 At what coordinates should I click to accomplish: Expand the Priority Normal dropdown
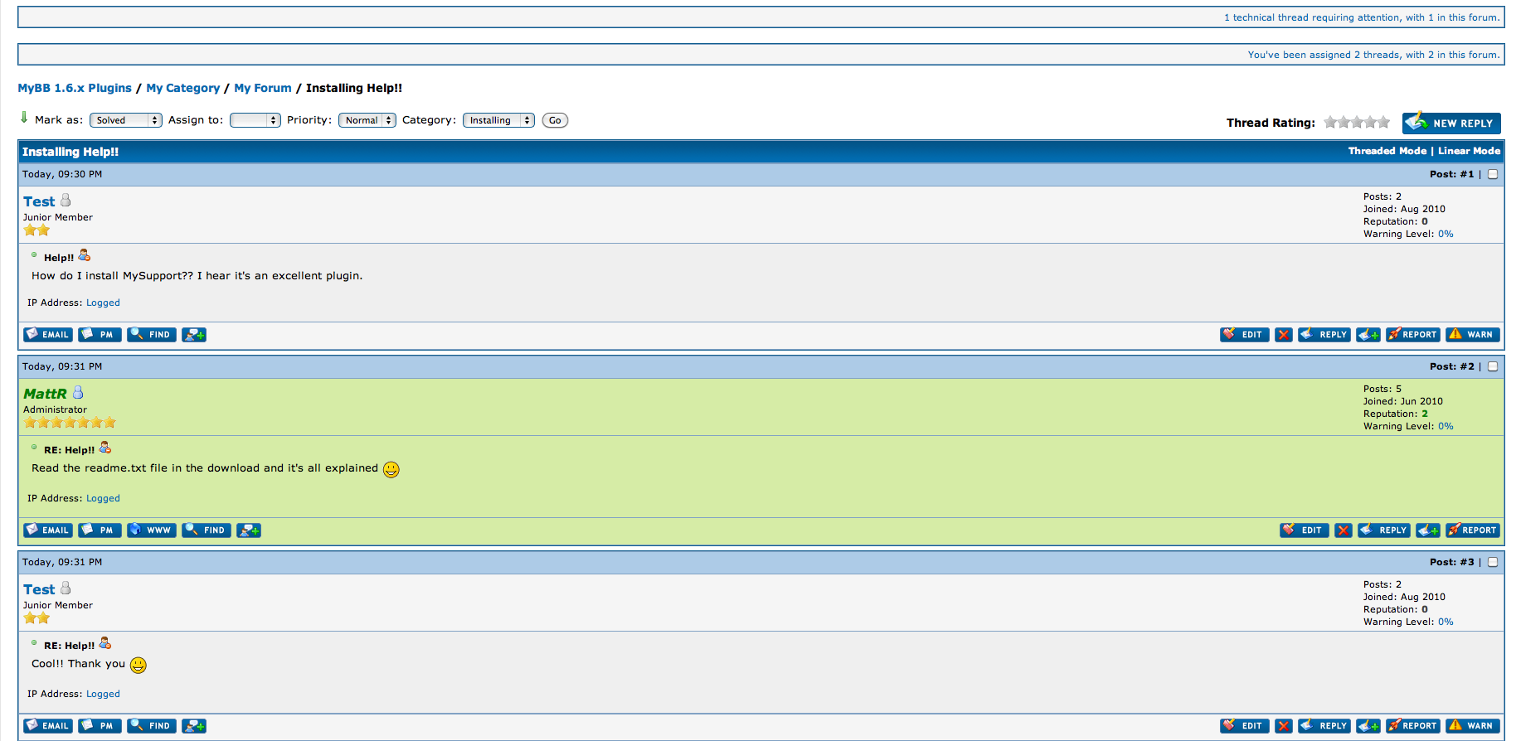pos(367,120)
